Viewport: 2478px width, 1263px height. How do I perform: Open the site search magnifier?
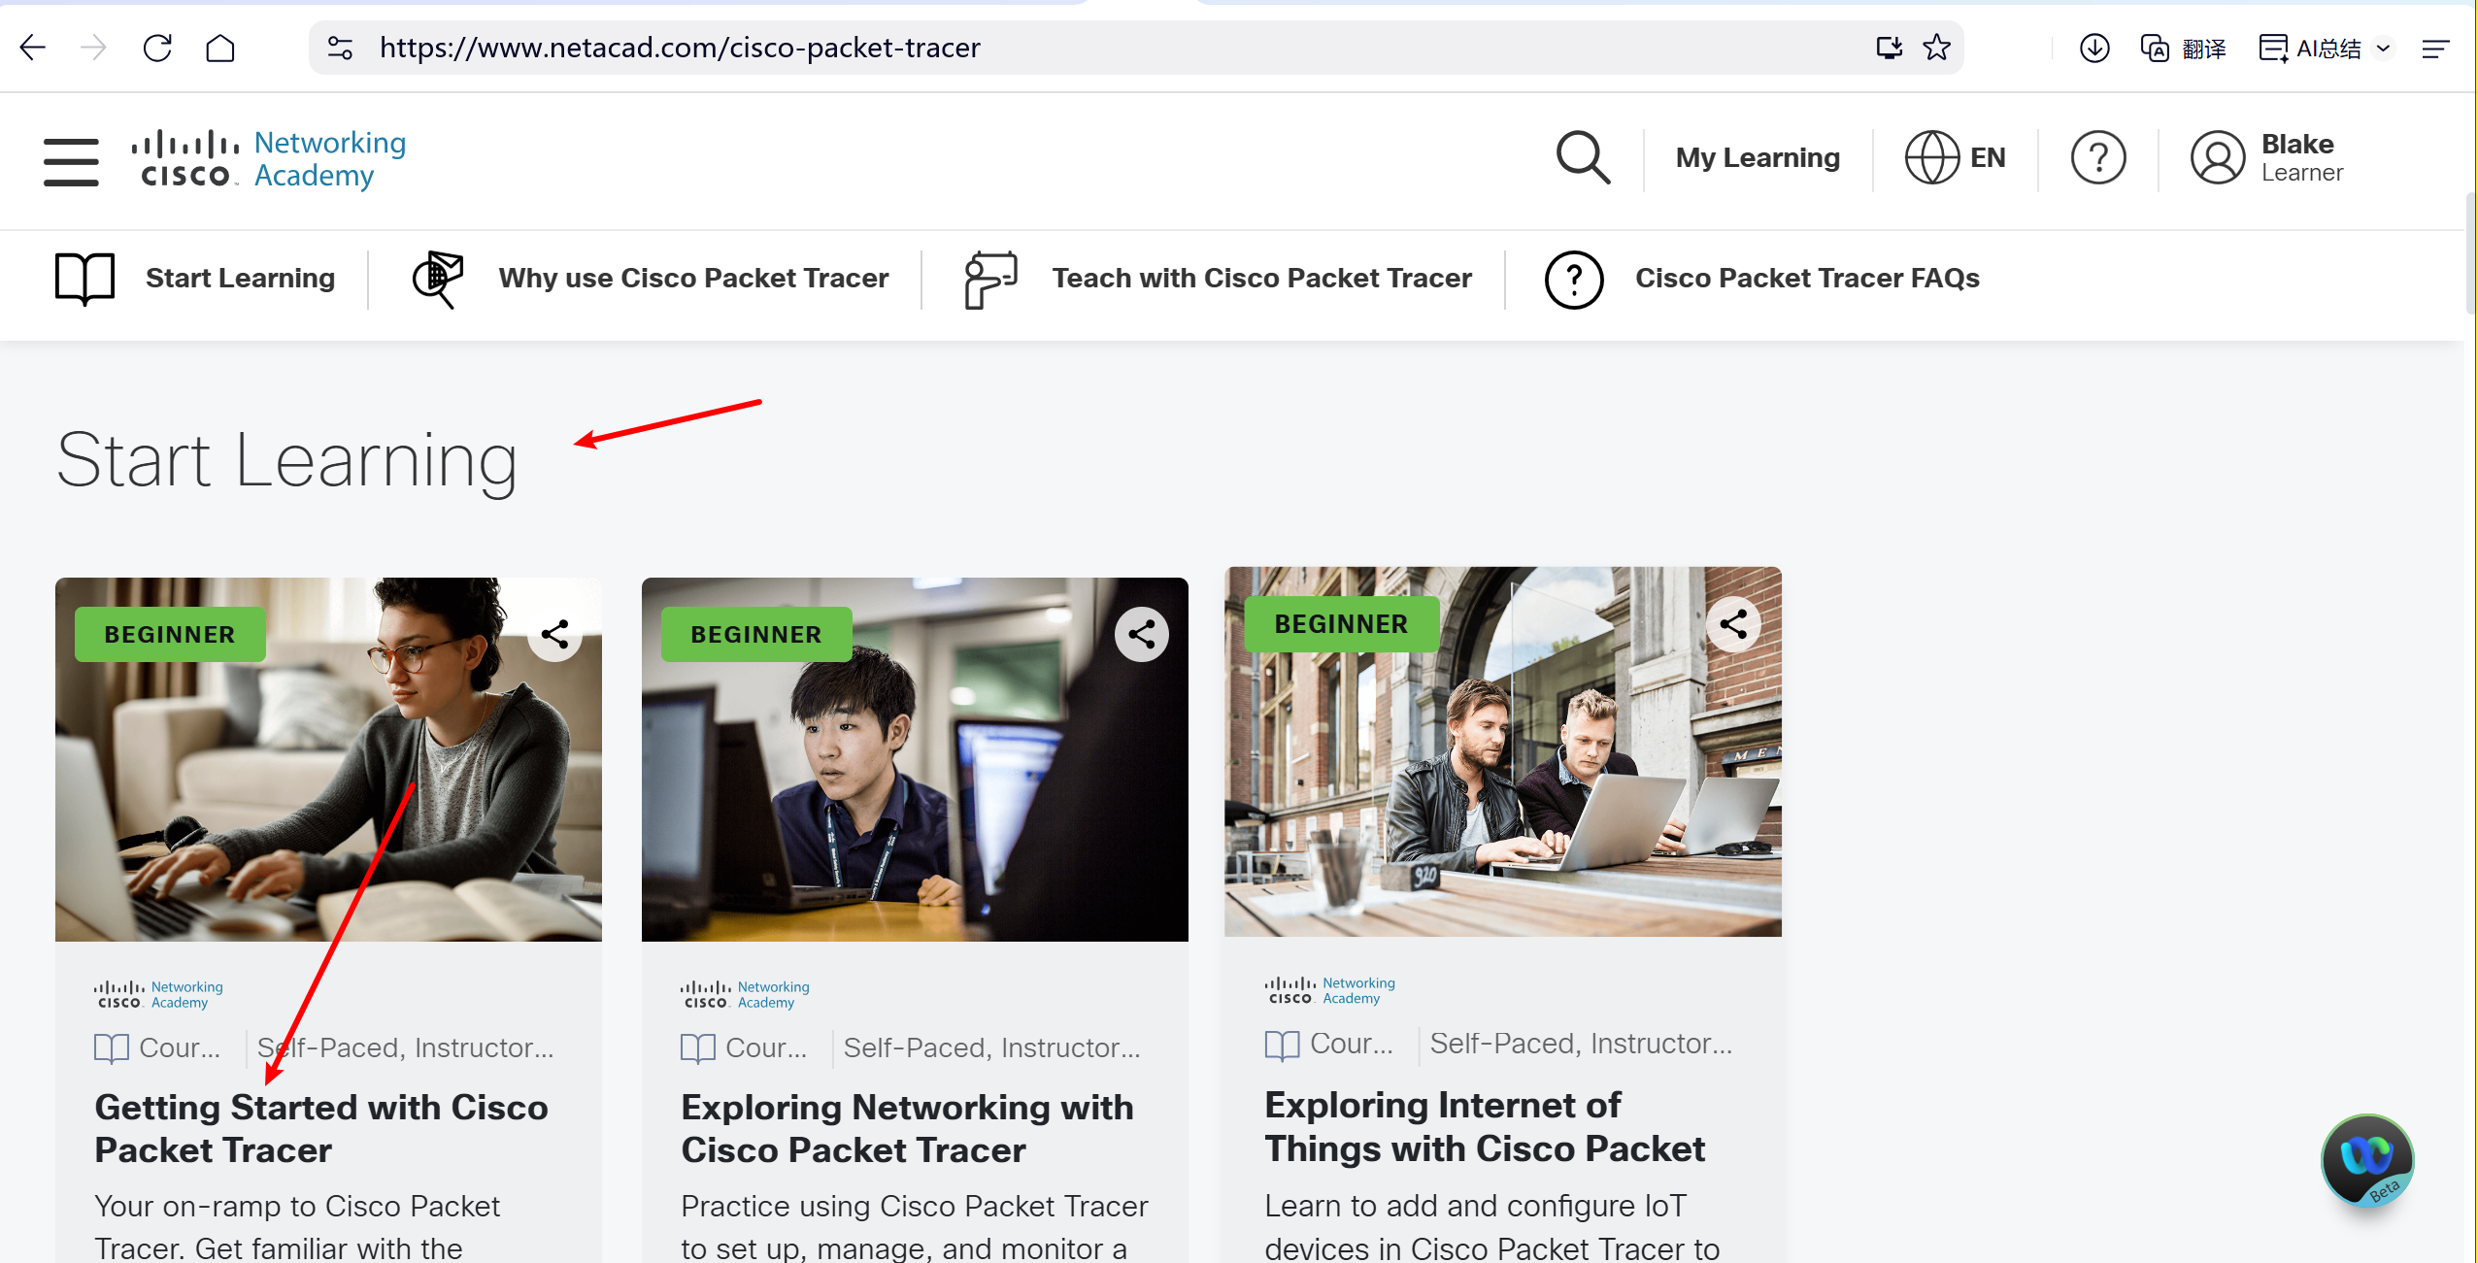pos(1583,157)
